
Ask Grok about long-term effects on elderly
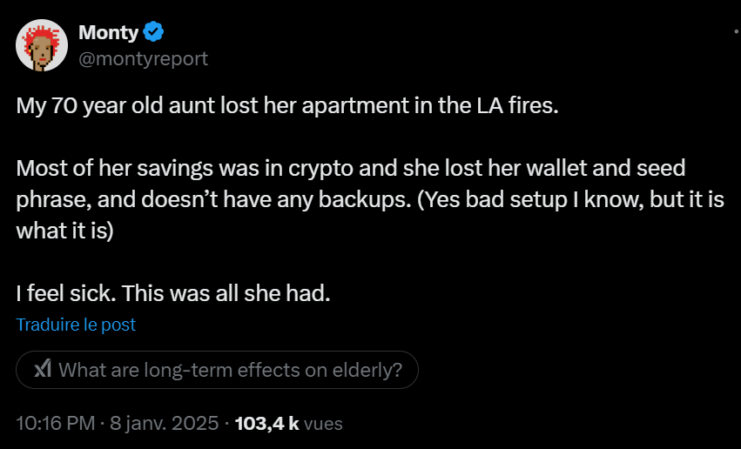tap(229, 370)
